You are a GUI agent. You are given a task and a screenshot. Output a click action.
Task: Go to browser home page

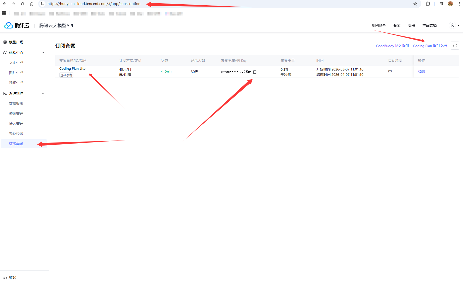[x=32, y=4]
